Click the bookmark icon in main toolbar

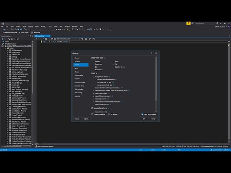coord(100,29)
